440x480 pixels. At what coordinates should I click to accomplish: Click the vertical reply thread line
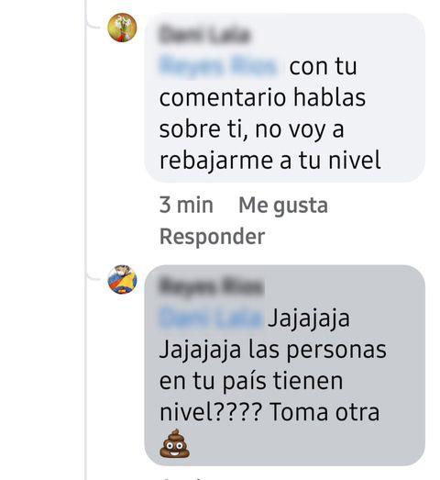(86, 240)
